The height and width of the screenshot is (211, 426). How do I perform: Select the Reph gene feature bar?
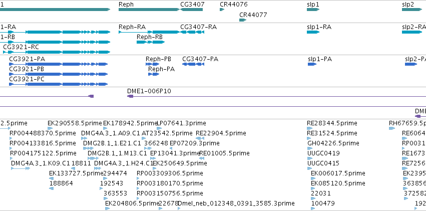click(149, 10)
